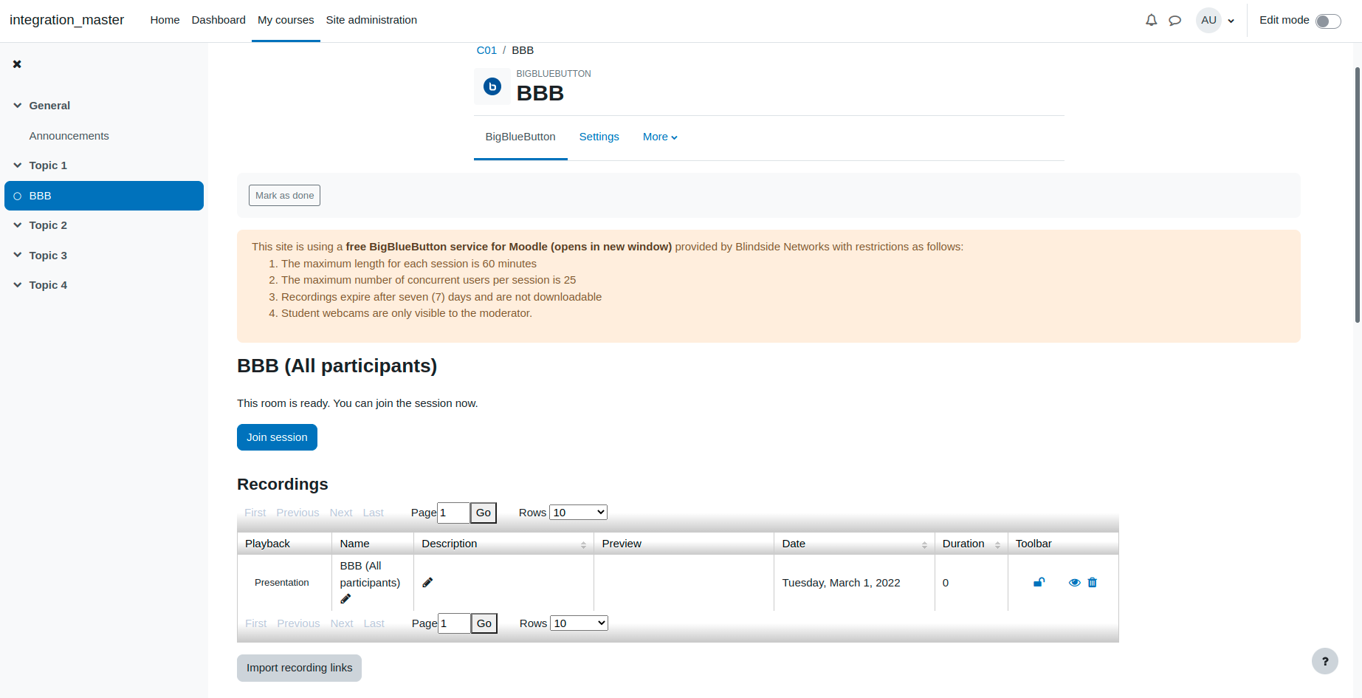
Task: Collapse the General section chevron
Action: 18,106
